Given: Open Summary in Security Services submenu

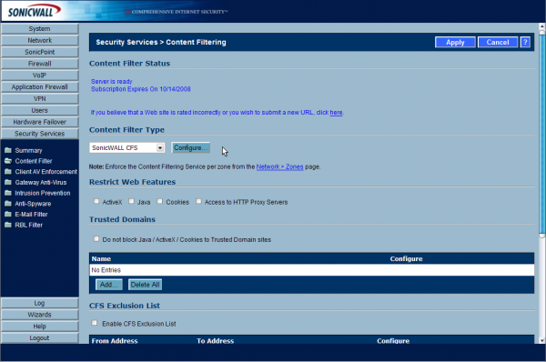Looking at the screenshot, I should (x=28, y=150).
